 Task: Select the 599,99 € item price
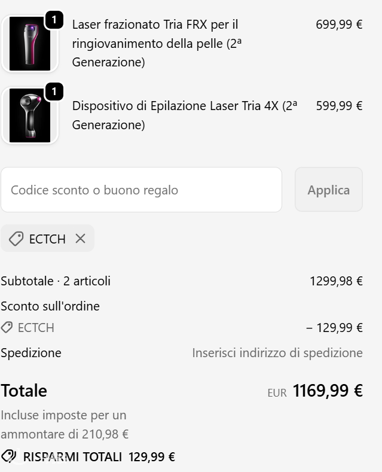[x=339, y=106]
